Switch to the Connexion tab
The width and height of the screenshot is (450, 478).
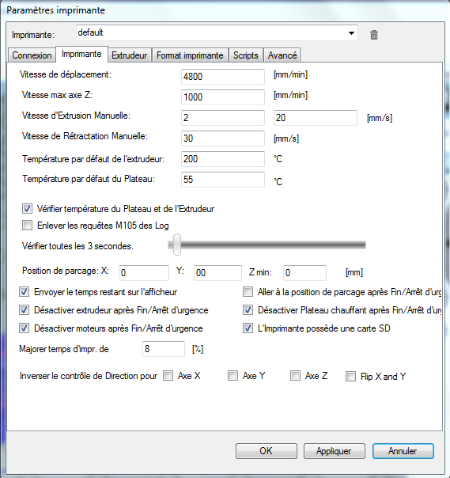32,55
